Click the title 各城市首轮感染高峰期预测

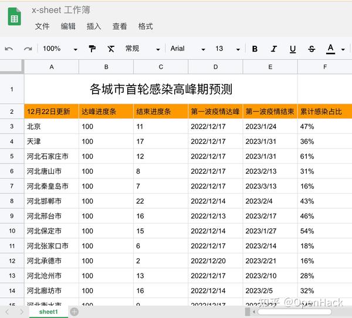point(161,89)
